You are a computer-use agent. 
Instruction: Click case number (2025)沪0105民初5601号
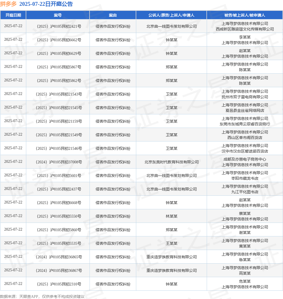pyautogui.click(x=59, y=176)
